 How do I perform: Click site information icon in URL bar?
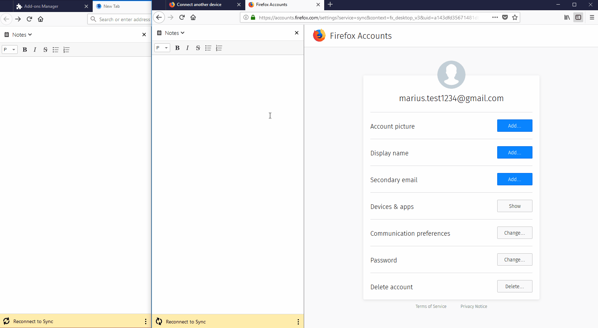click(x=246, y=17)
